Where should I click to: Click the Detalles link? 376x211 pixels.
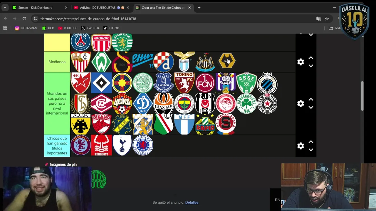(x=192, y=203)
